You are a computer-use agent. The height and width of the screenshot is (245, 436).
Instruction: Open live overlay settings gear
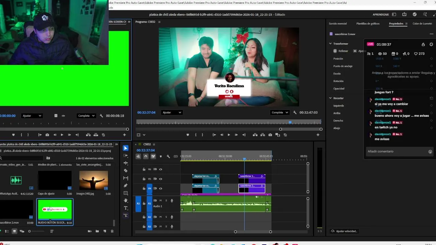[x=431, y=44]
